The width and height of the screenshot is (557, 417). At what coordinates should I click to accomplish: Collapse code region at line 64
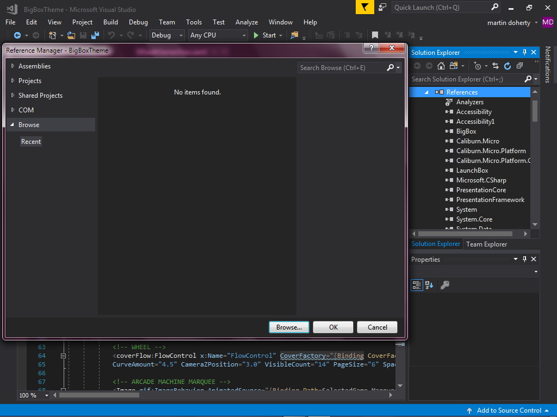63,356
